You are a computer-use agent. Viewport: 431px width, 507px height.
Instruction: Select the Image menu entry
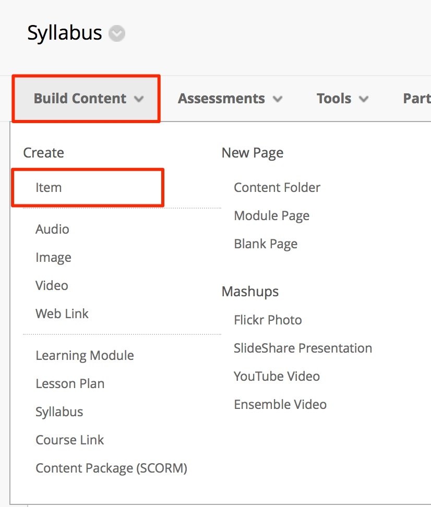(x=53, y=258)
